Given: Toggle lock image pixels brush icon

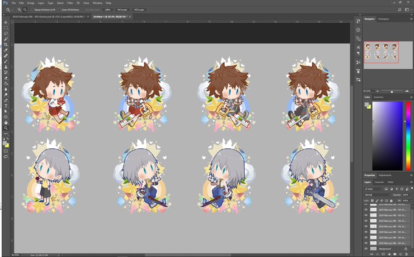Looking at the screenshot, I should 377,200.
